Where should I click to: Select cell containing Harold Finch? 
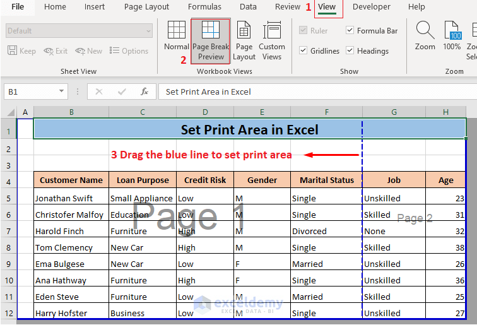click(71, 229)
